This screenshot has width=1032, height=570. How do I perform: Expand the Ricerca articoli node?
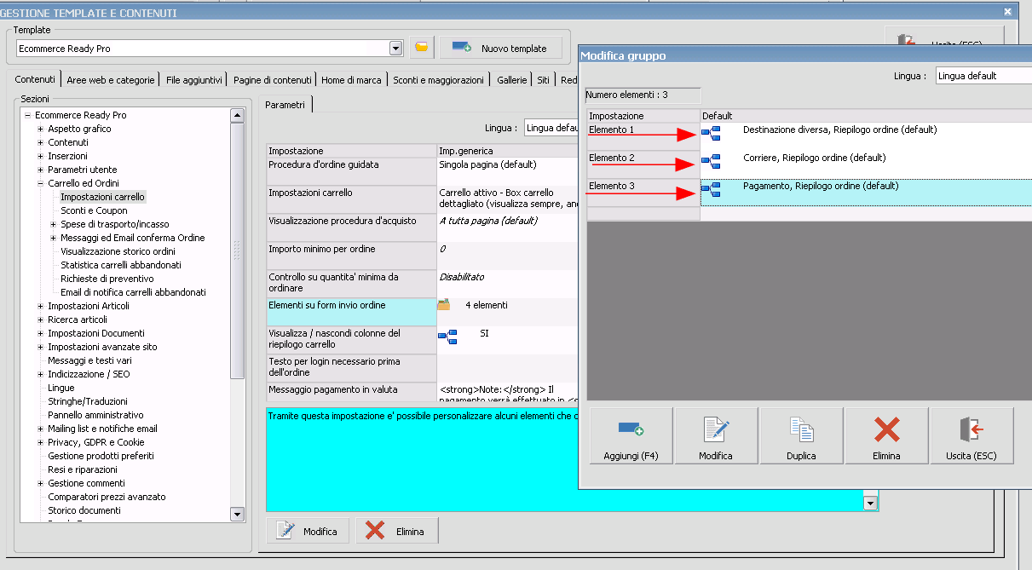click(x=40, y=320)
